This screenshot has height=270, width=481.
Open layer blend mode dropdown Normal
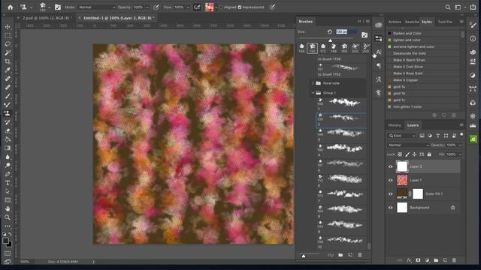coord(408,145)
